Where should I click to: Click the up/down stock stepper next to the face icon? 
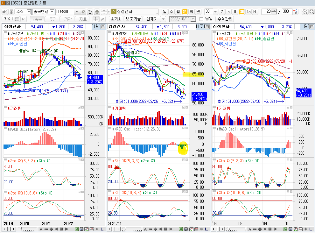(104, 12)
